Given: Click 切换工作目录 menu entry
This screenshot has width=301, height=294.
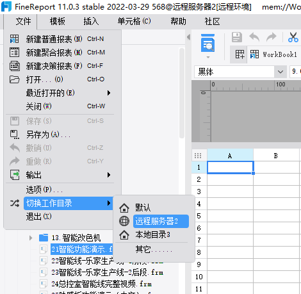Looking at the screenshot, I should tap(68, 203).
